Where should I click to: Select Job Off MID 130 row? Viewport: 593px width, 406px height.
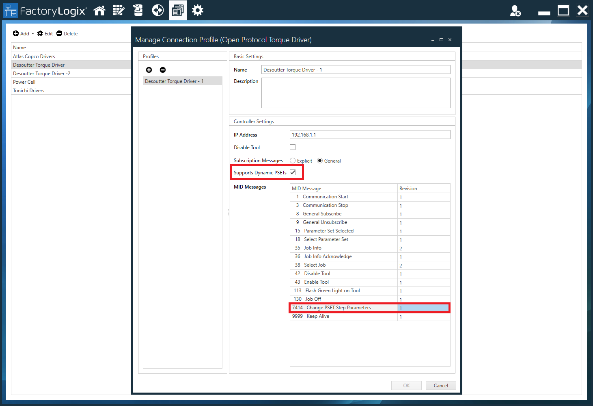[x=370, y=299]
